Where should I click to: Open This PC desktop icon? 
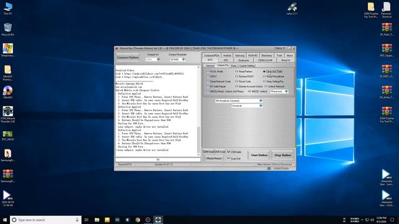[x=7, y=8]
